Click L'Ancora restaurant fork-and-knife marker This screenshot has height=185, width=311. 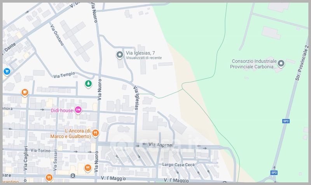pos(96,133)
